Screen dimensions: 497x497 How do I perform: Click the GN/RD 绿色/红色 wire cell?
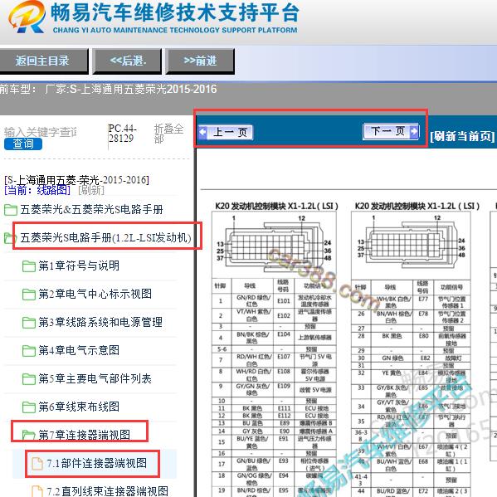pos(253,301)
